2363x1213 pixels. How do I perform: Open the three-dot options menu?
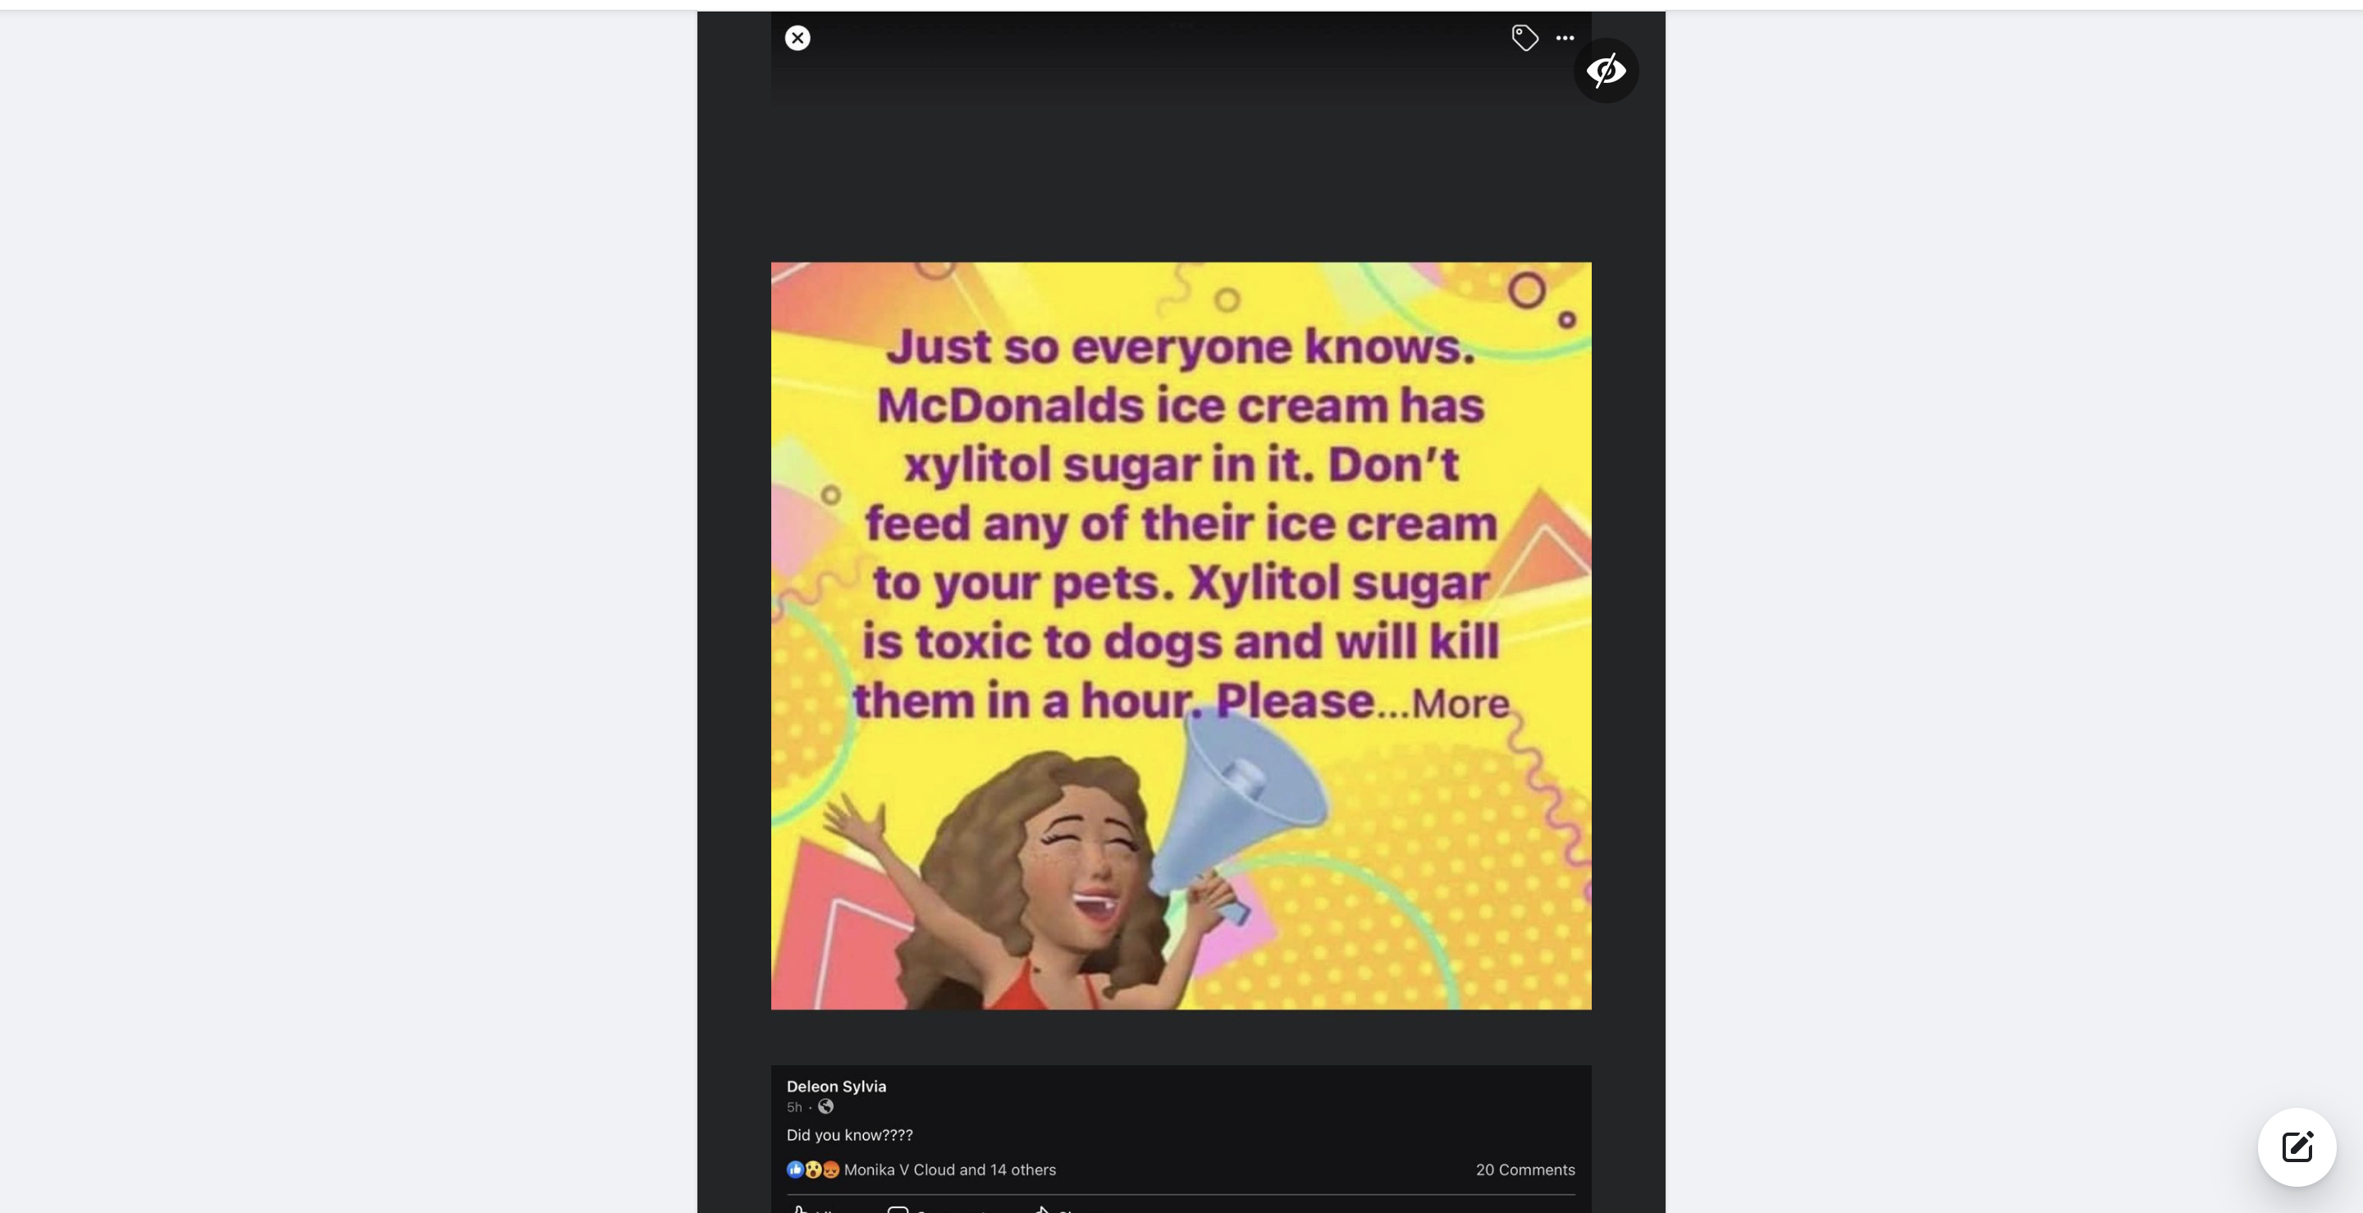[x=1565, y=38]
